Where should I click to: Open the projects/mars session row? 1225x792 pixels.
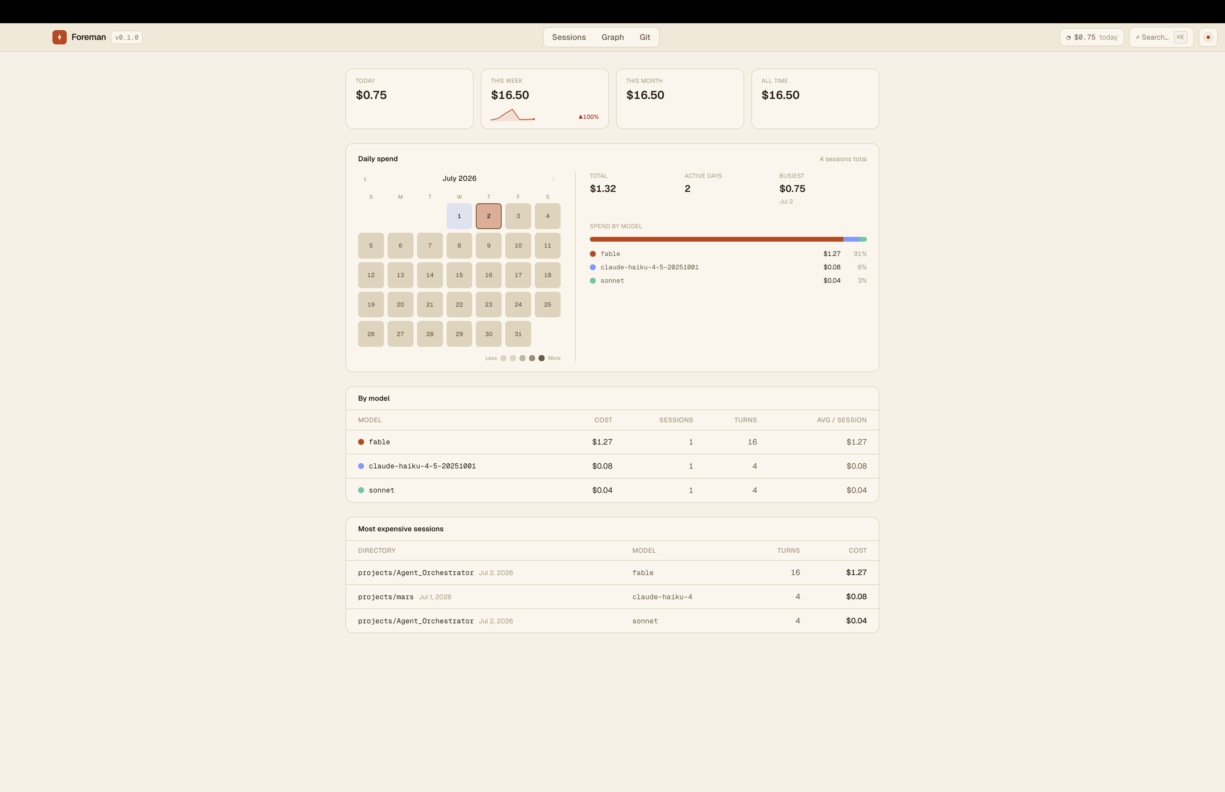612,597
